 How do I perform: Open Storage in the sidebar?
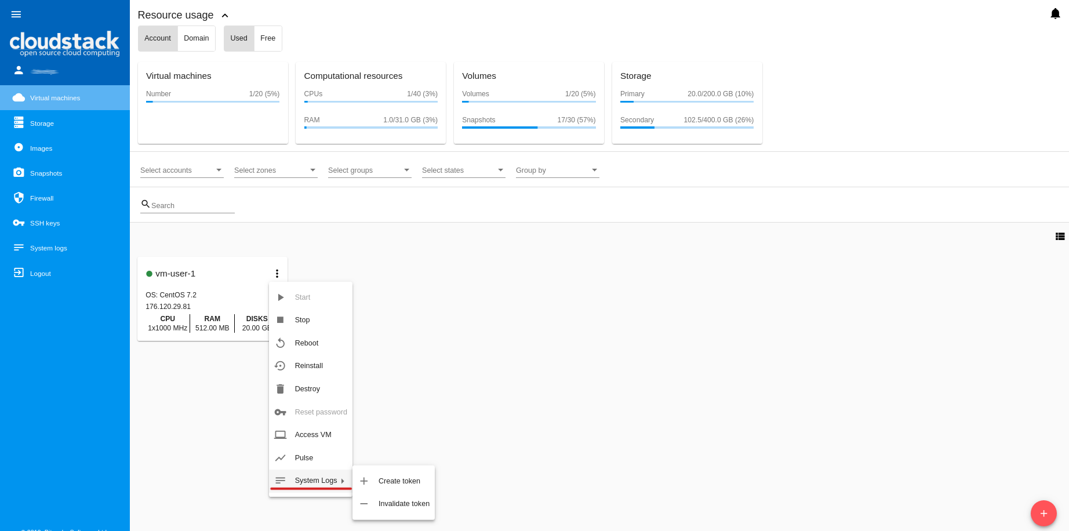(x=65, y=123)
